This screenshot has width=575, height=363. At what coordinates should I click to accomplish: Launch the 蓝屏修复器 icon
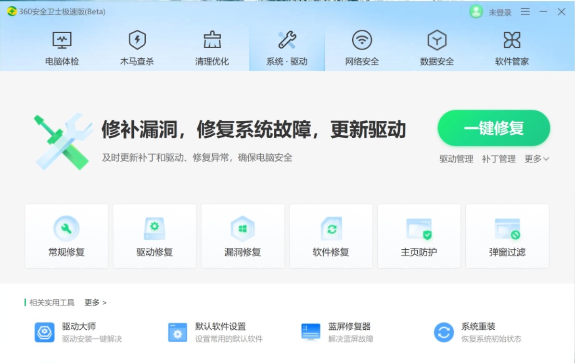coord(311,332)
